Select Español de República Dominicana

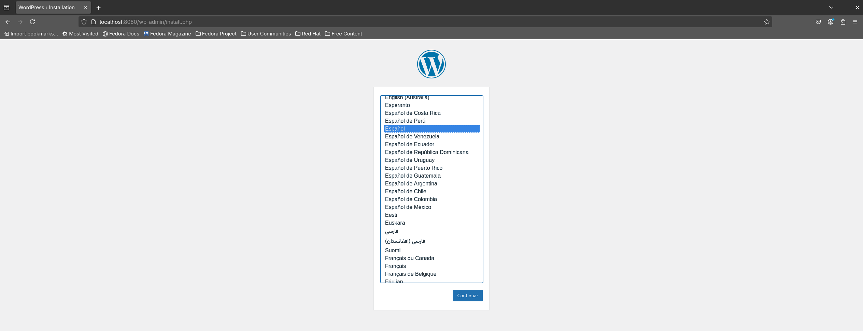[431, 152]
